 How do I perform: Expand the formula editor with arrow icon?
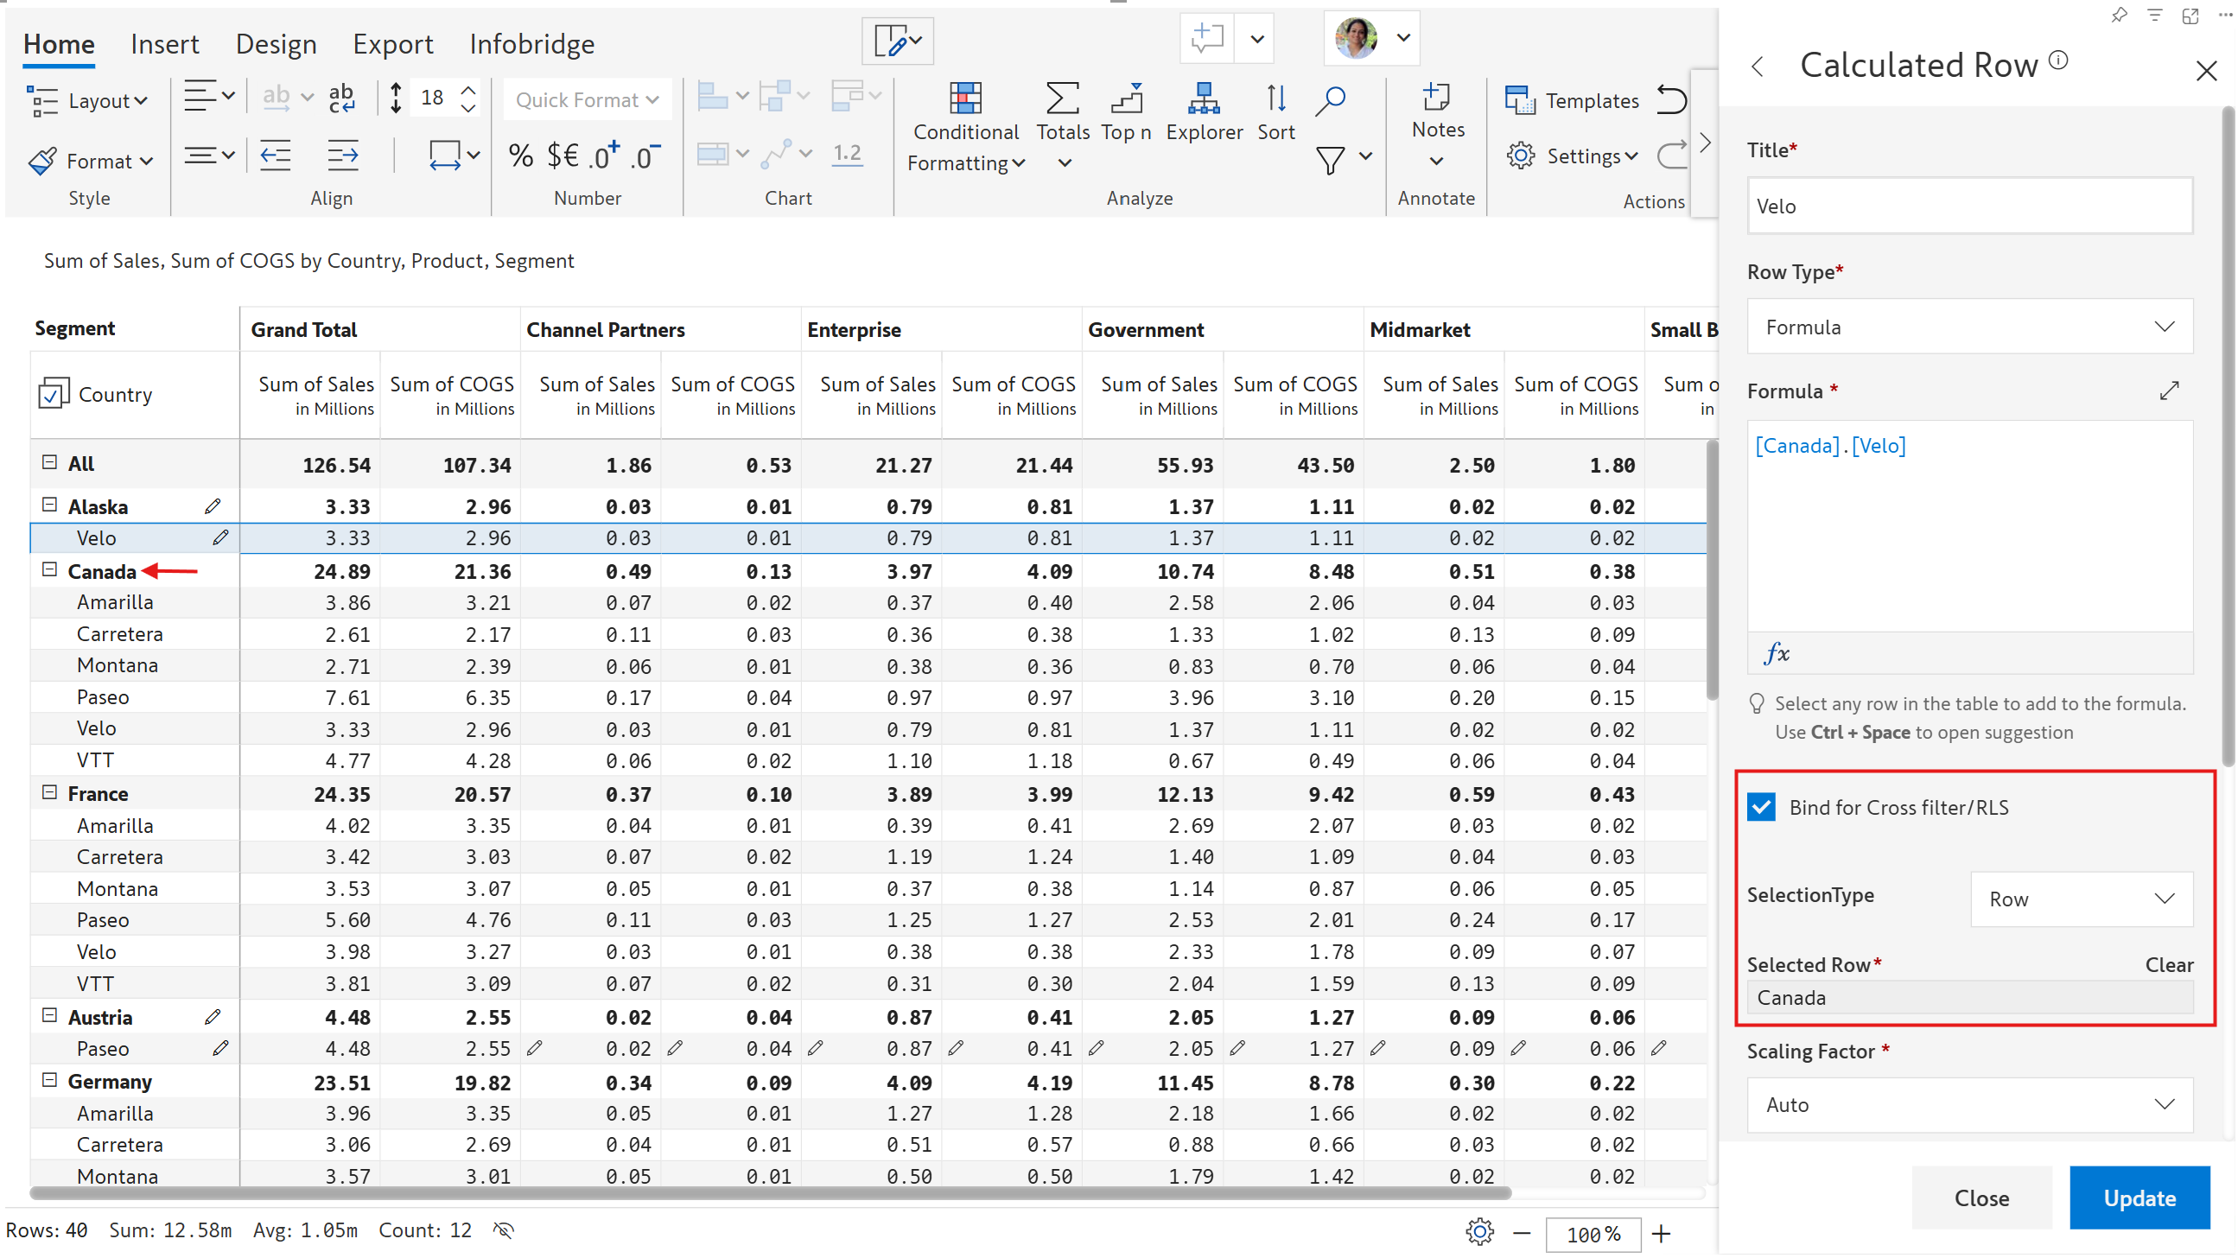coord(2169,391)
